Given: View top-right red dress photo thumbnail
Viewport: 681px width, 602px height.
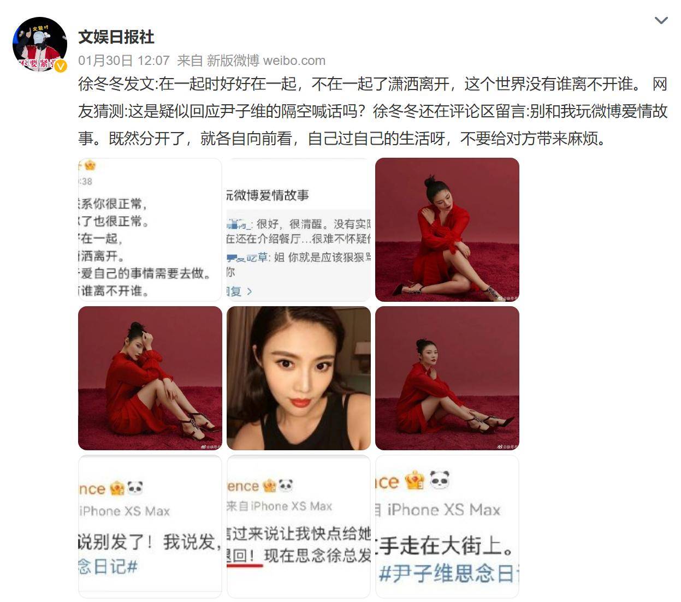Looking at the screenshot, I should click(447, 229).
